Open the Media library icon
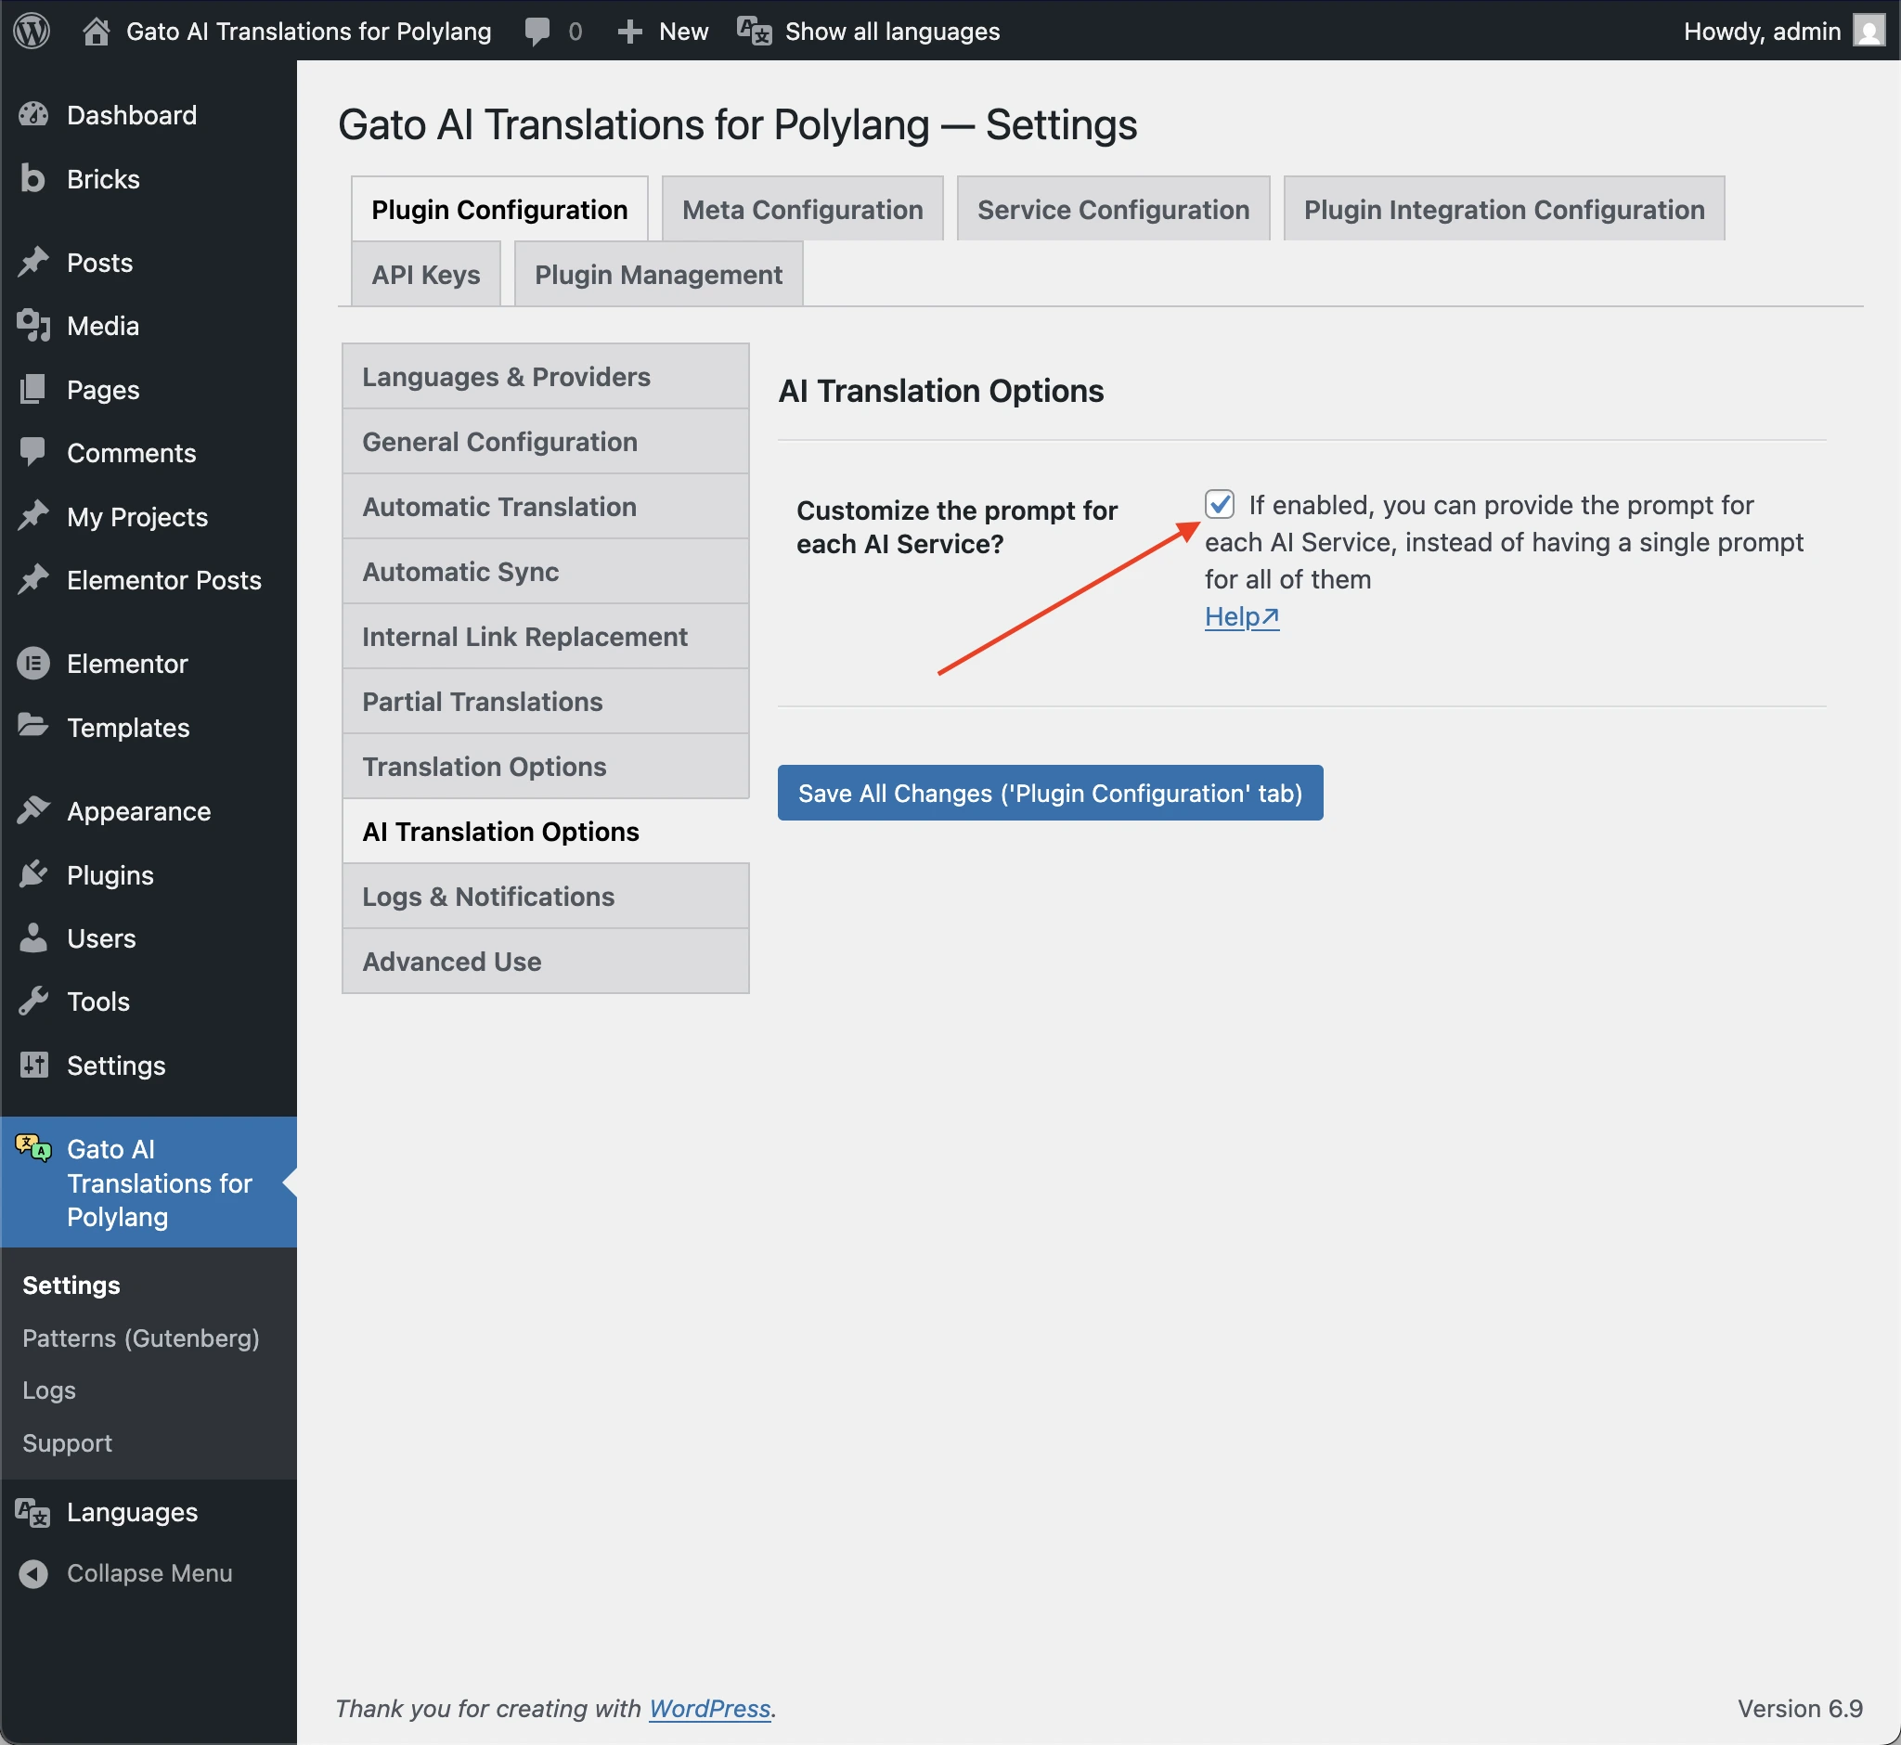The image size is (1901, 1745). pos(34,326)
